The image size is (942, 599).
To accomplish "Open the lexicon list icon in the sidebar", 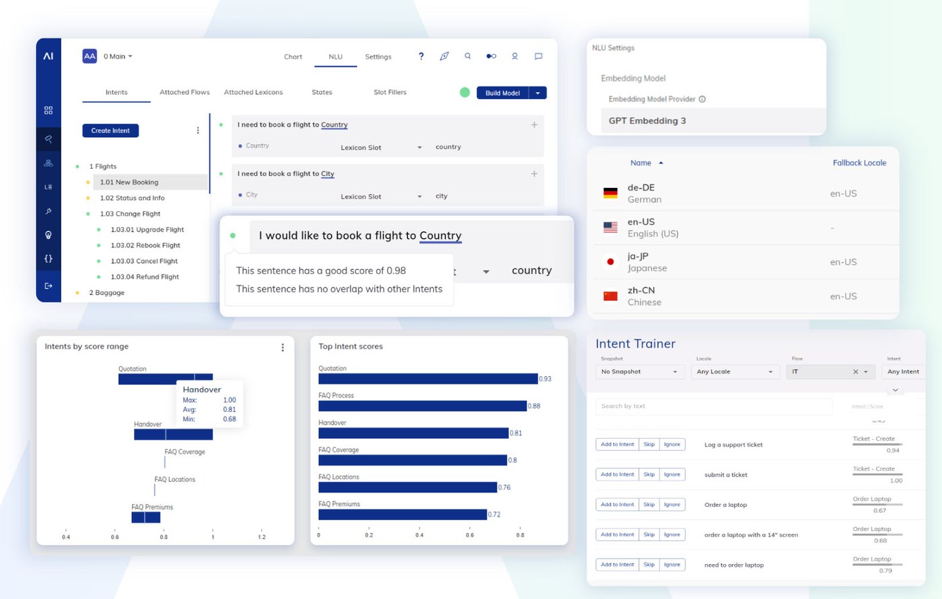I will (x=48, y=187).
